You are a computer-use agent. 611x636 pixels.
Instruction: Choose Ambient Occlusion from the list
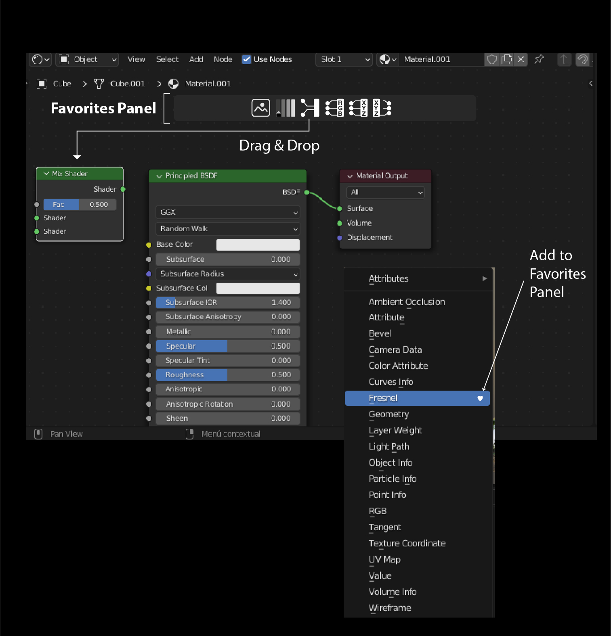coord(418,302)
